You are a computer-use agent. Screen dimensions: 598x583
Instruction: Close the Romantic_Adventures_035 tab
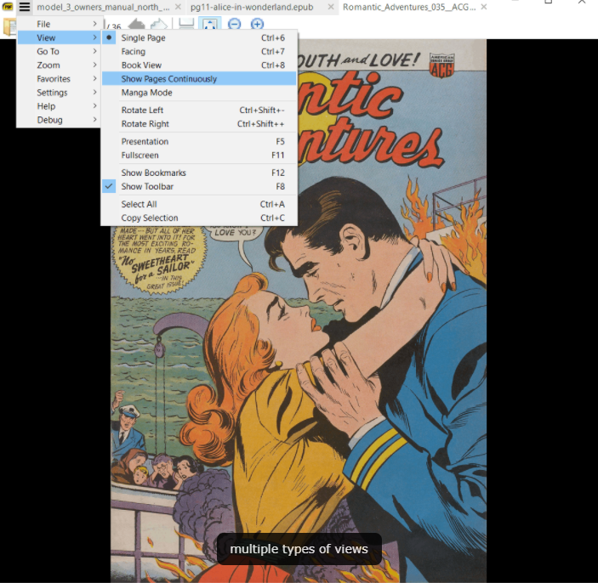[x=483, y=7]
